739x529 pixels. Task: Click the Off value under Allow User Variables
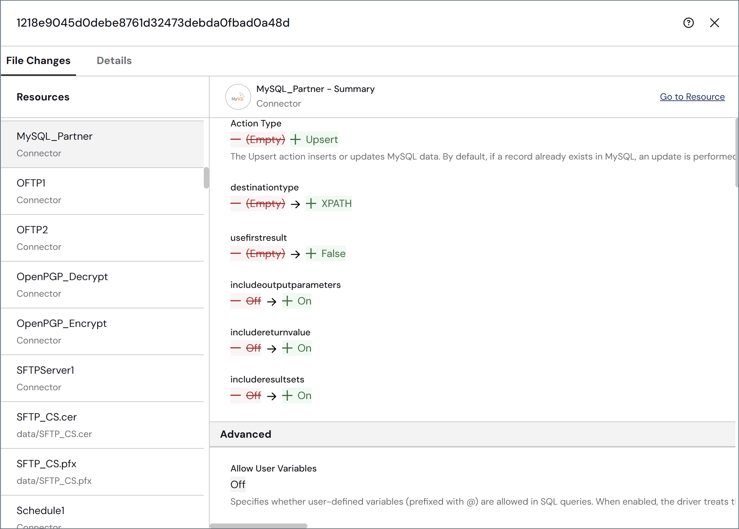[x=238, y=484]
